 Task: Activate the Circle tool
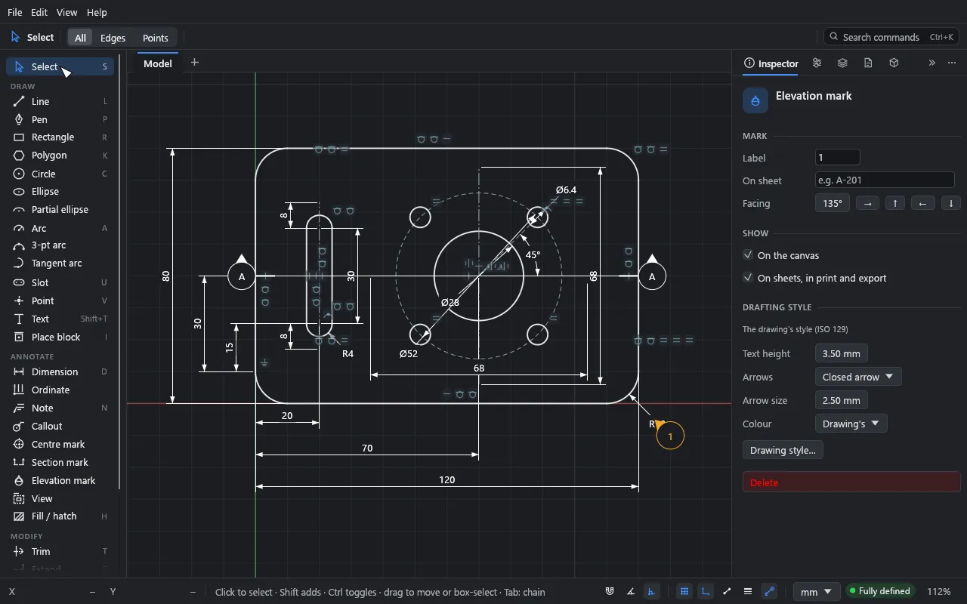[60, 174]
